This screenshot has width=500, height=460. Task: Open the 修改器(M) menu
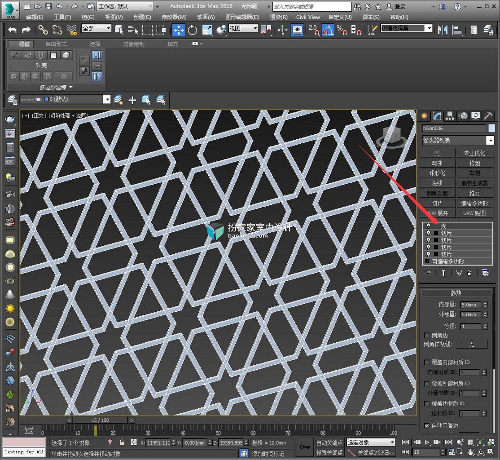(x=174, y=17)
